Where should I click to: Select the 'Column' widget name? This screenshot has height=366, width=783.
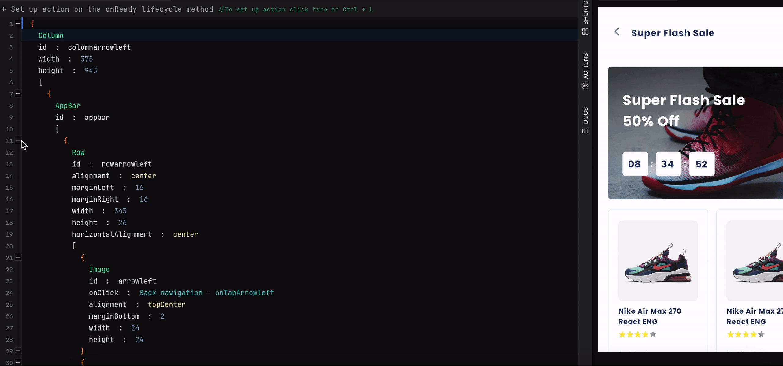(x=51, y=35)
